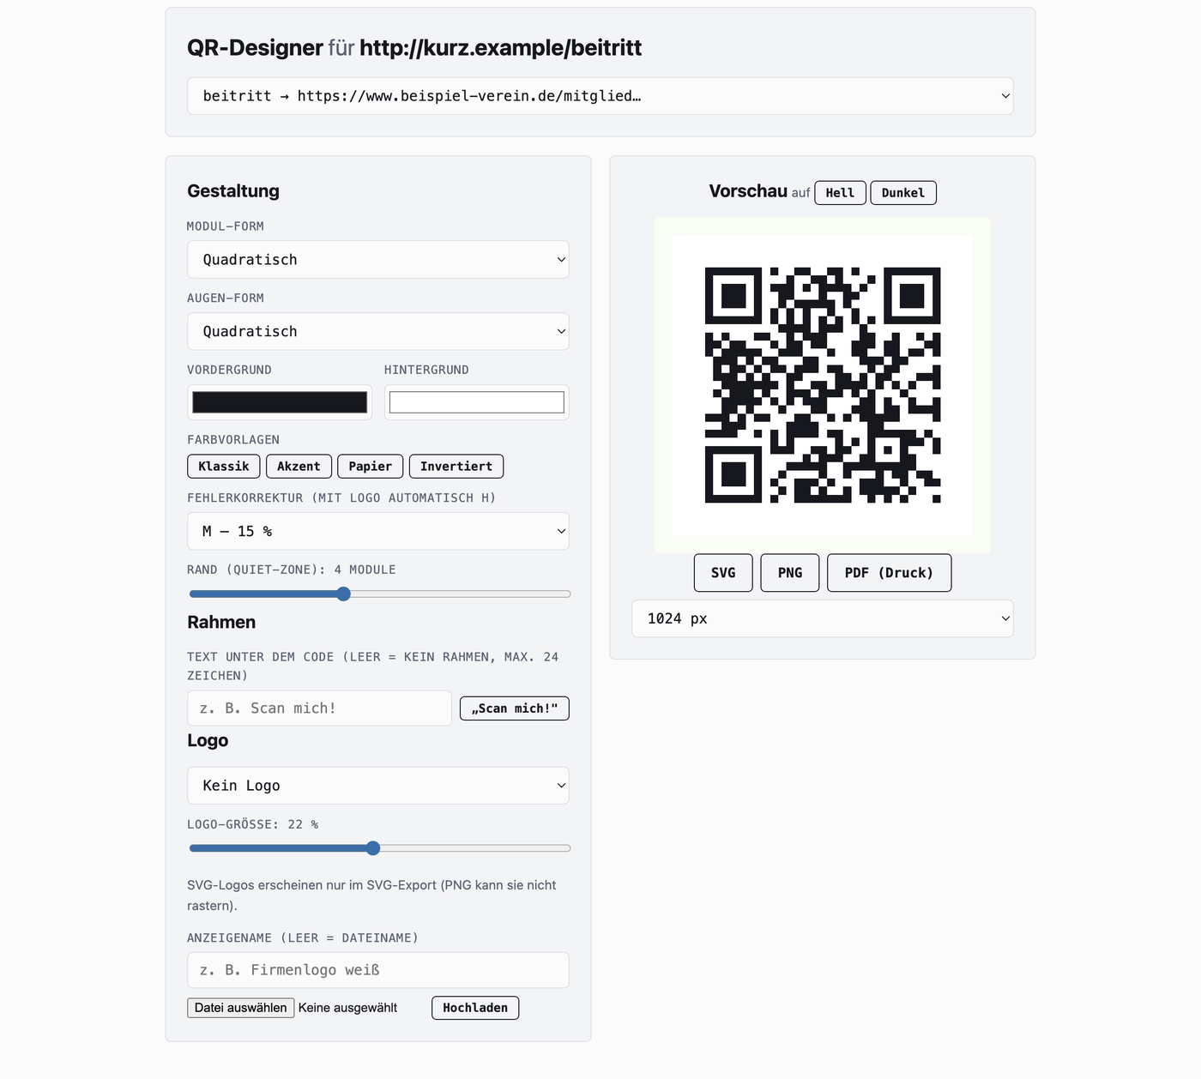This screenshot has width=1201, height=1079.
Task: Open the Kein Logo dropdown
Action: pos(377,786)
